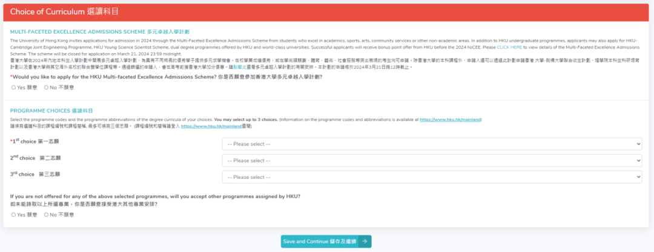Click the arrow icon on Save and Continue
Viewport: 654px width, 252px height.
tap(365, 241)
